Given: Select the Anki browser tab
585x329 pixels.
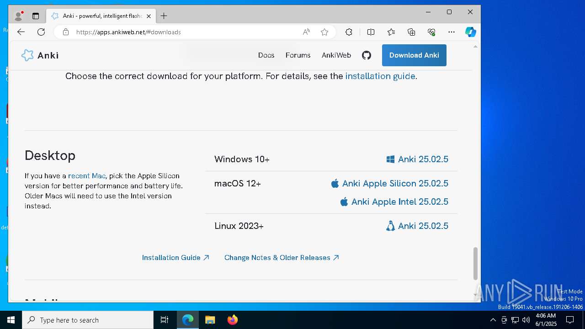Looking at the screenshot, I should click(x=101, y=16).
